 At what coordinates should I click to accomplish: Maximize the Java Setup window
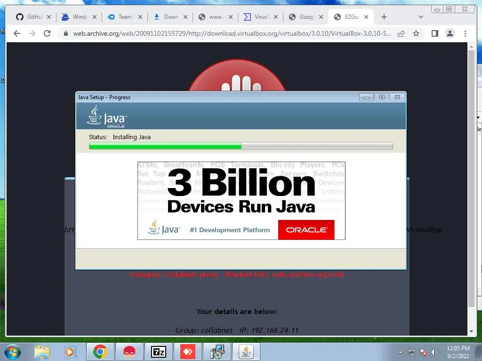[x=382, y=97]
